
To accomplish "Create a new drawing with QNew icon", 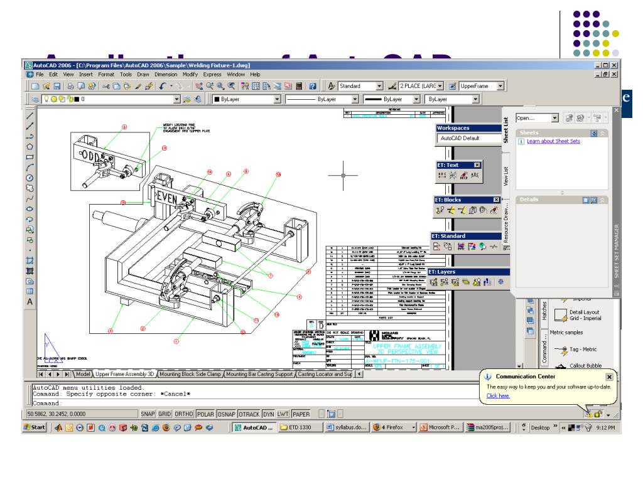I will pos(36,86).
